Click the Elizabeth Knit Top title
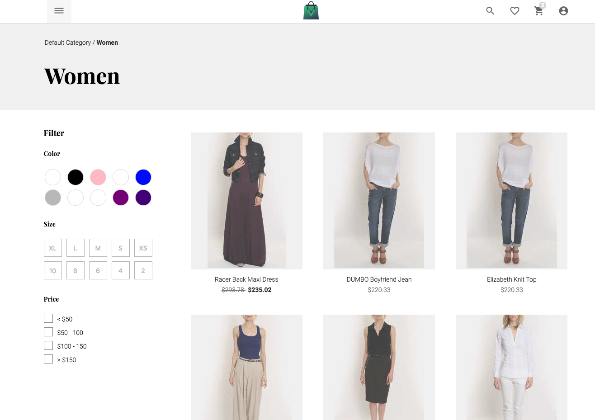The width and height of the screenshot is (595, 420). coord(511,279)
